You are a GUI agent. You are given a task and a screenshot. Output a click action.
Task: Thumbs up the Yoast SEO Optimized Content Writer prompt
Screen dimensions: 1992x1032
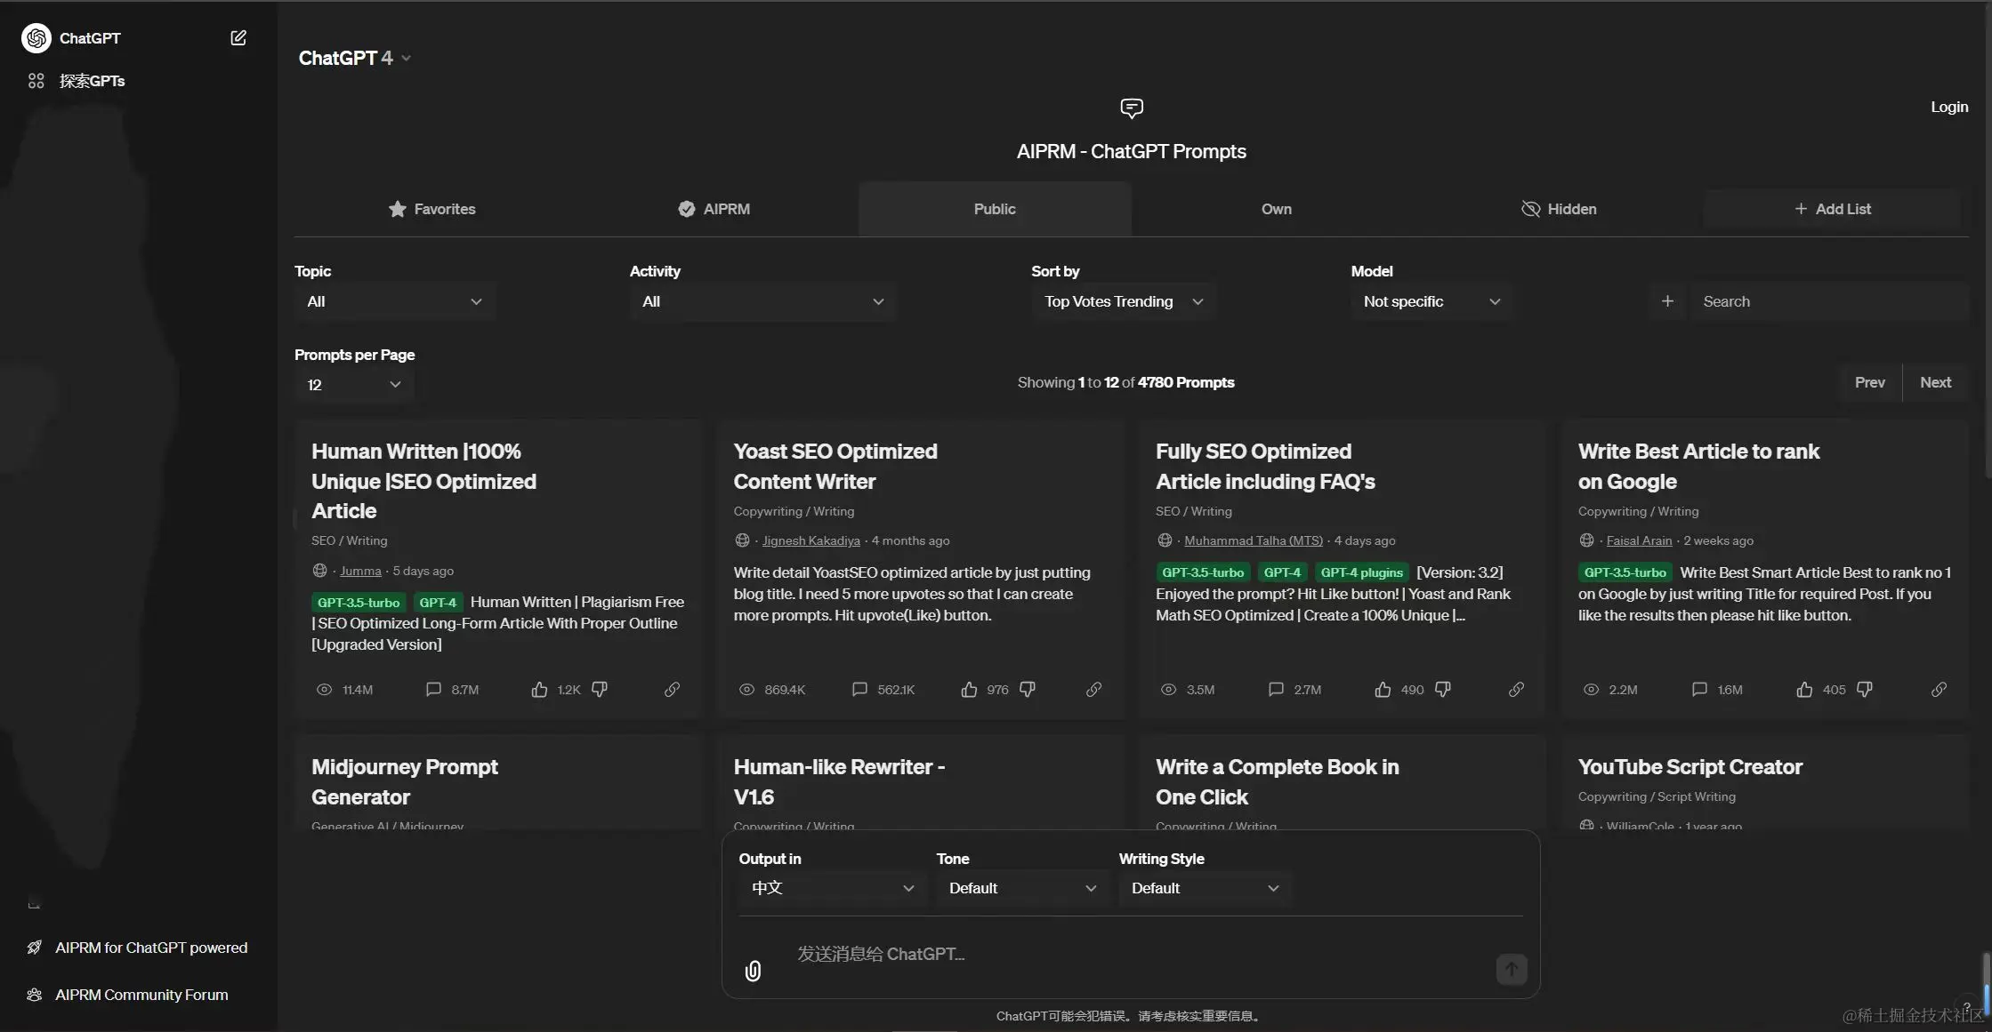coord(969,690)
